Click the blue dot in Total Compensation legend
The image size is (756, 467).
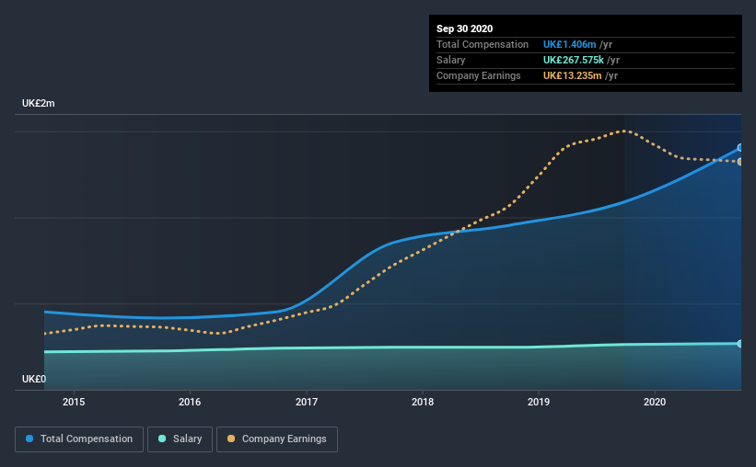pyautogui.click(x=29, y=439)
